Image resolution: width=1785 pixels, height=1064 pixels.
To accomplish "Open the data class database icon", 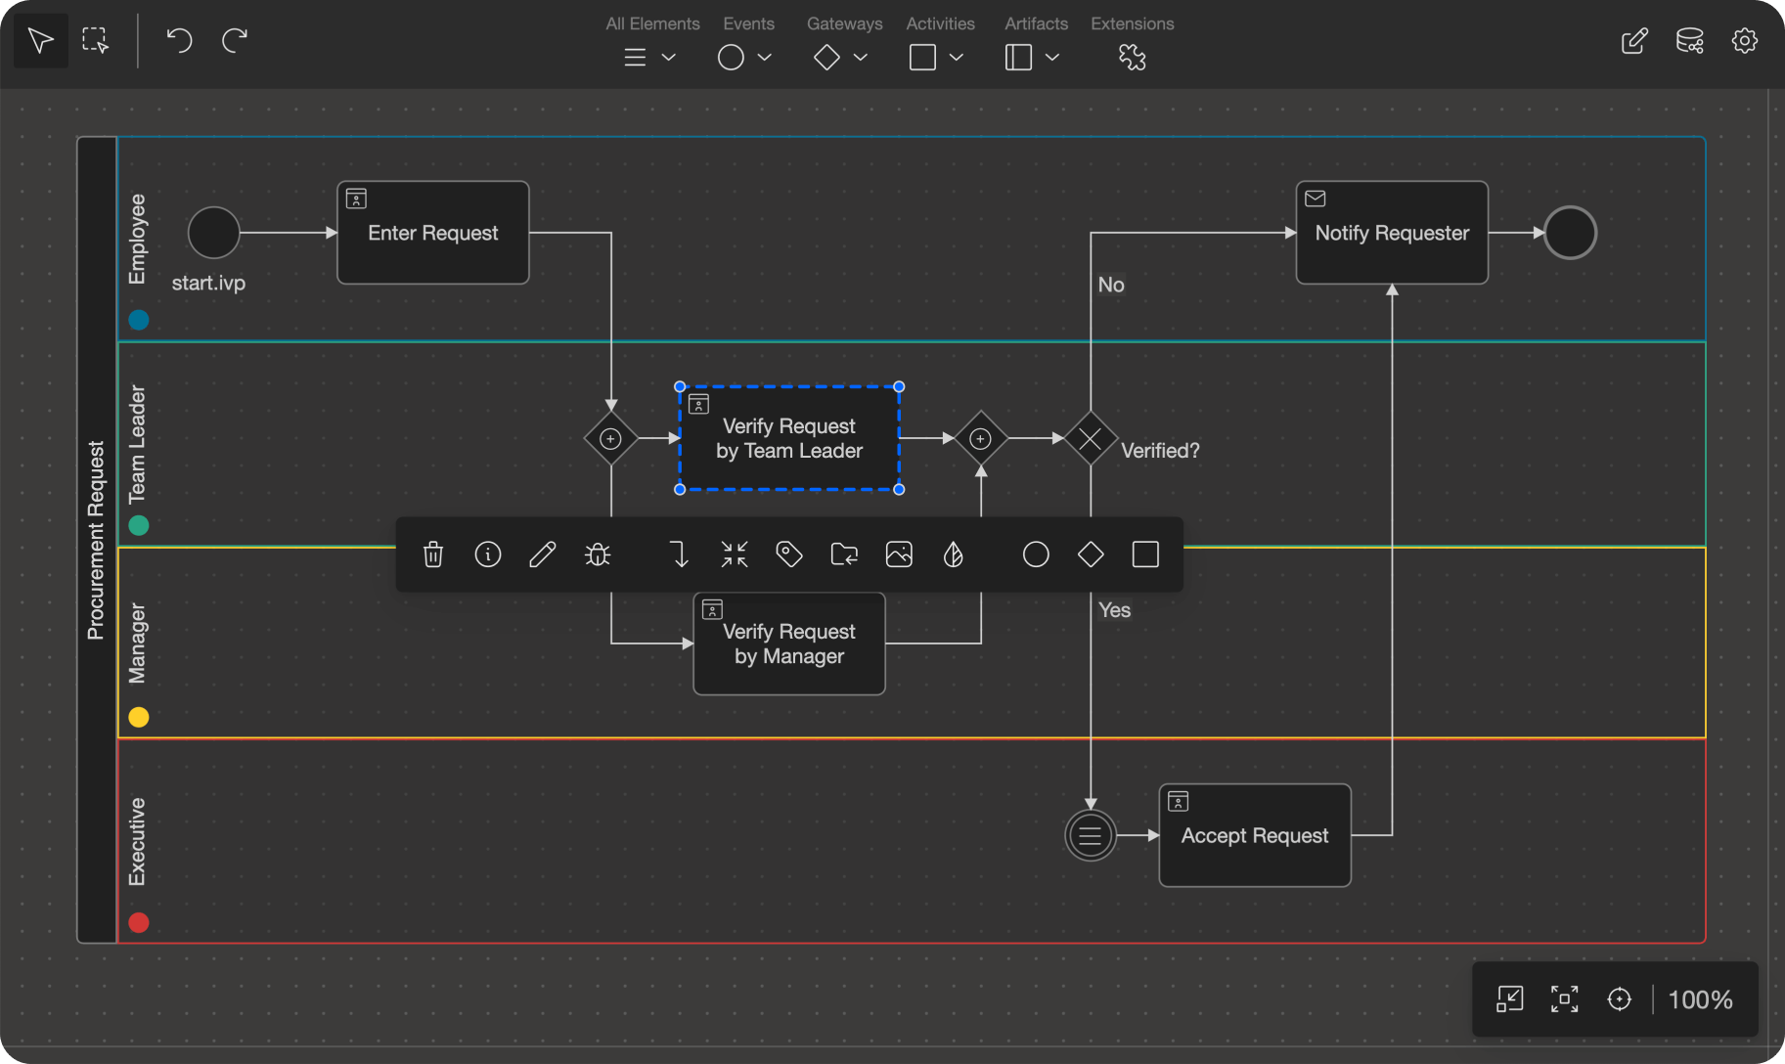I will tap(1689, 40).
